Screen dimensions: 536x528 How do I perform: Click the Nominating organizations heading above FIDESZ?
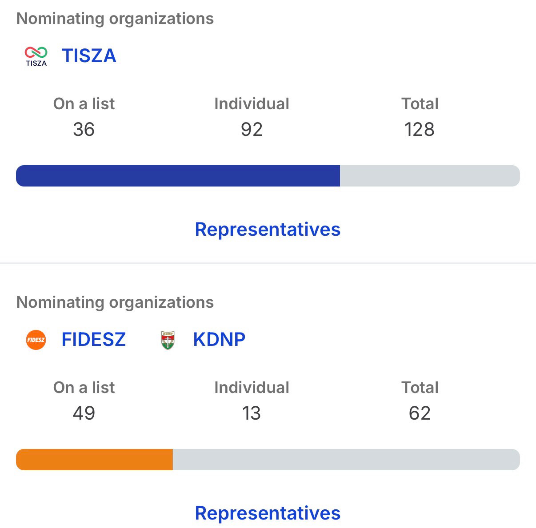pos(115,302)
